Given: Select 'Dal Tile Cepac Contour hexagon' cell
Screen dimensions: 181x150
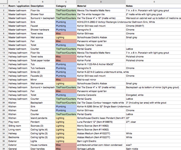Looking at the screenshot, I should coord(101,103).
